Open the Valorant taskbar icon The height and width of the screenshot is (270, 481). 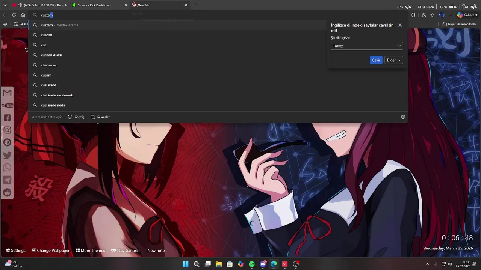click(x=285, y=264)
